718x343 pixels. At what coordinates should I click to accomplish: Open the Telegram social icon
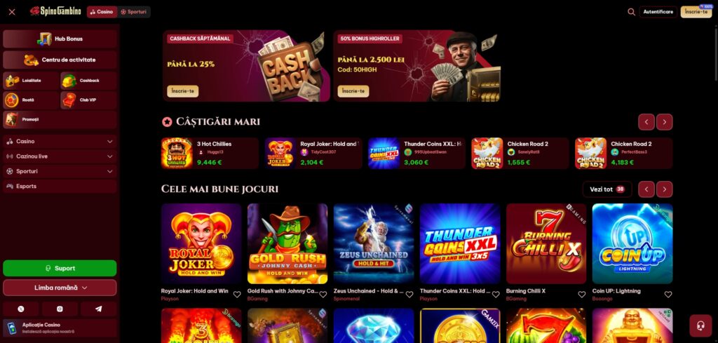coord(98,309)
